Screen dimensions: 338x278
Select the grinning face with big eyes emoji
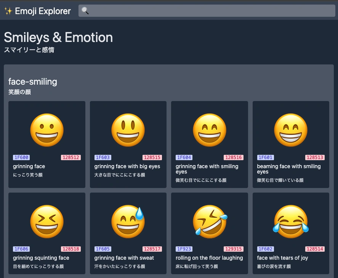pos(128,130)
